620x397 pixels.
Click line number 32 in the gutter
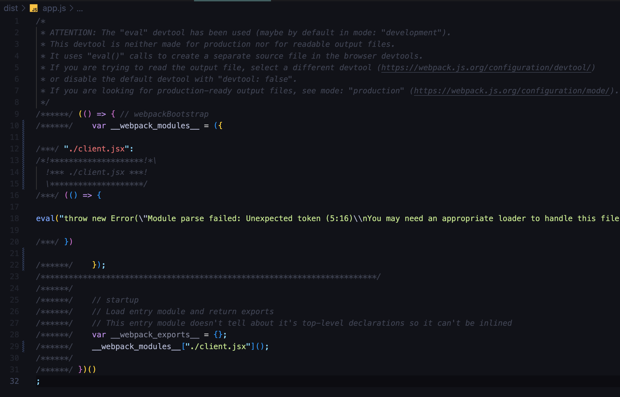coord(15,381)
